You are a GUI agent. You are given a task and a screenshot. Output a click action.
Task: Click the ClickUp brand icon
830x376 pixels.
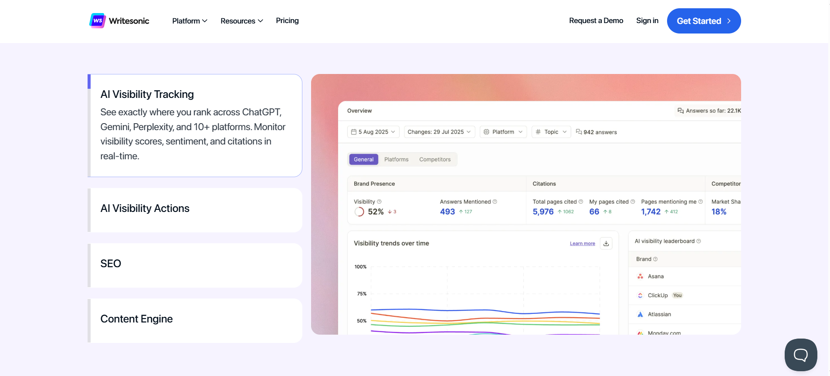coord(640,295)
